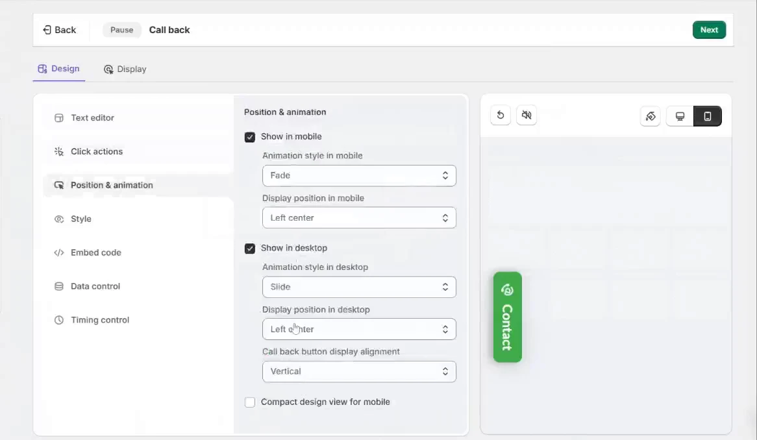Switch preview to desktop view icon
Viewport: 757px width, 440px height.
680,116
